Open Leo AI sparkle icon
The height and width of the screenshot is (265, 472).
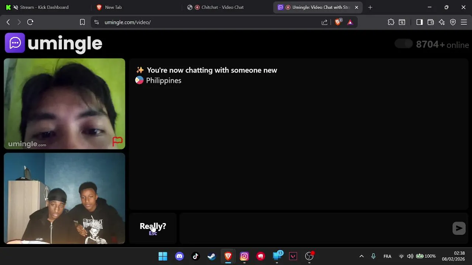tap(442, 22)
